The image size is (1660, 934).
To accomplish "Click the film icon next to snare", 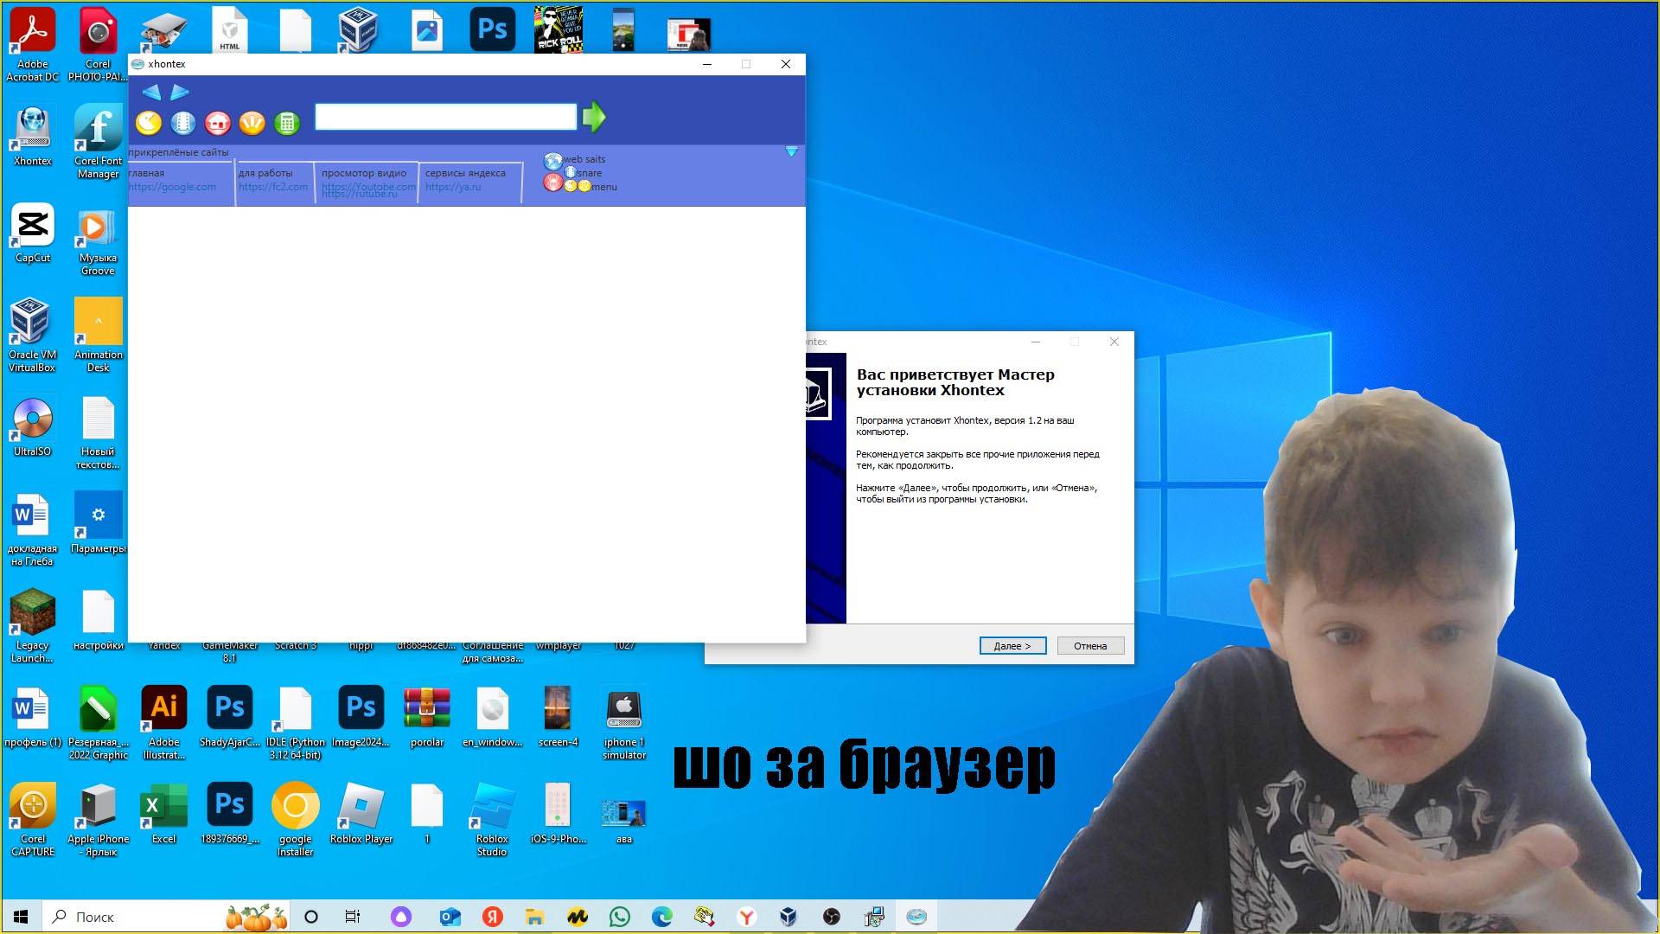I will point(571,172).
